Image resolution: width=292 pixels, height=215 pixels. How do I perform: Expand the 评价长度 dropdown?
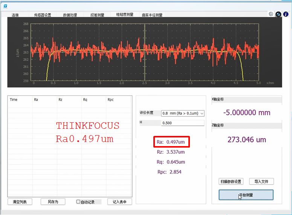tap(182, 113)
